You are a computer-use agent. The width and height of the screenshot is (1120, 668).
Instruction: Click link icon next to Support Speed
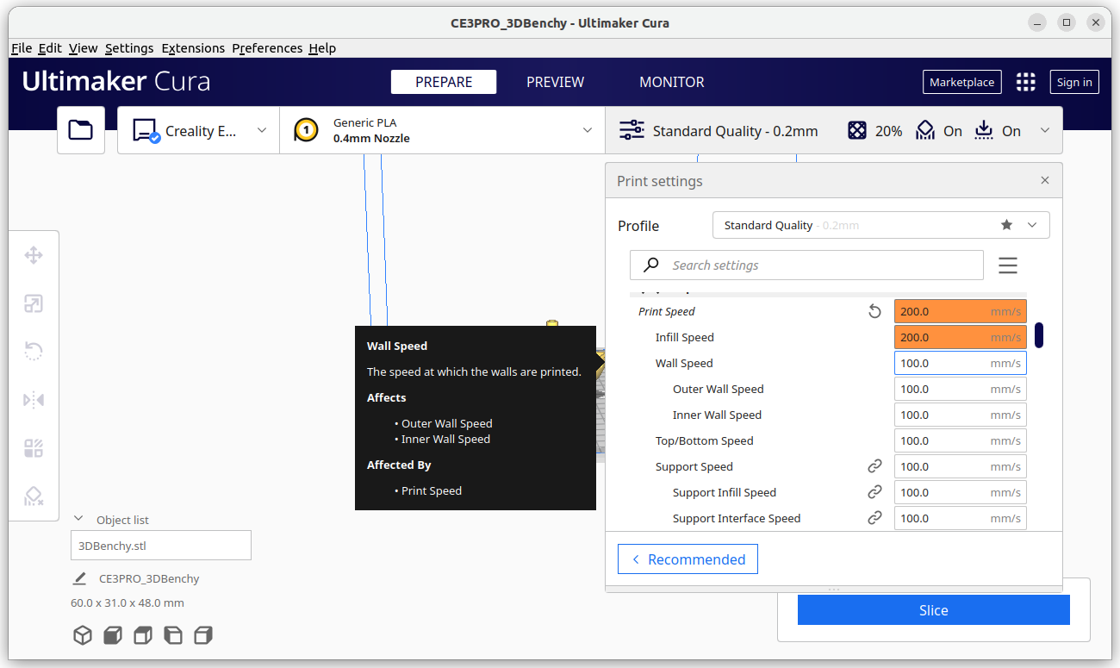874,466
